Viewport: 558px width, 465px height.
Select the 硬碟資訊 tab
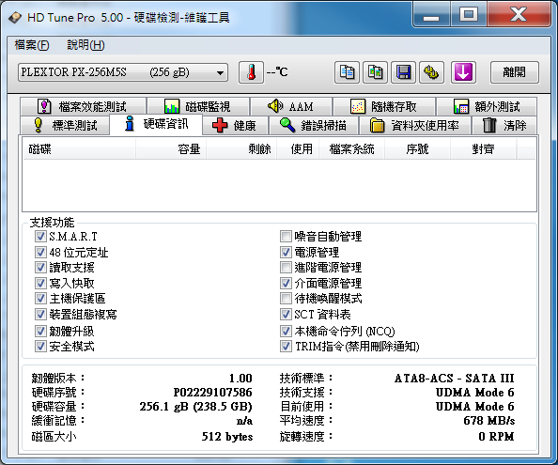pyautogui.click(x=156, y=124)
